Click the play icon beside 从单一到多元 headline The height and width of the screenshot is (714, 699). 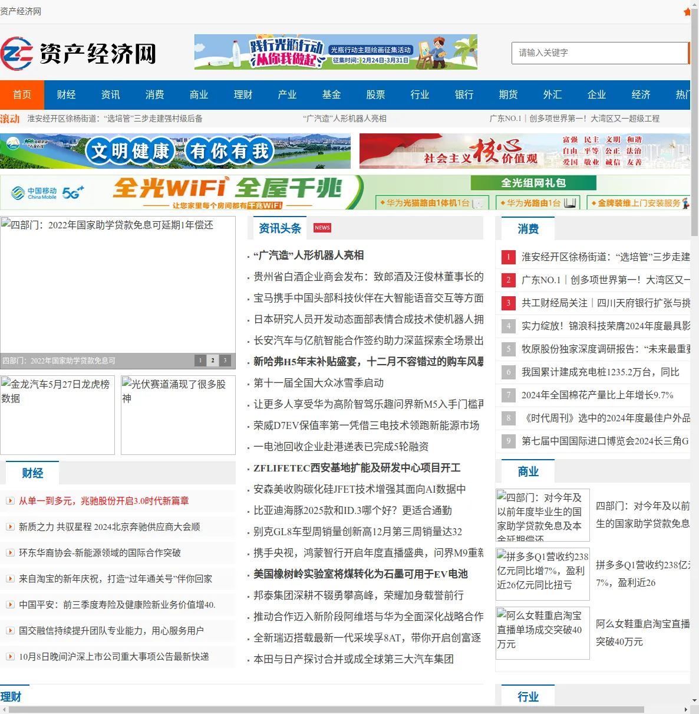pyautogui.click(x=10, y=501)
